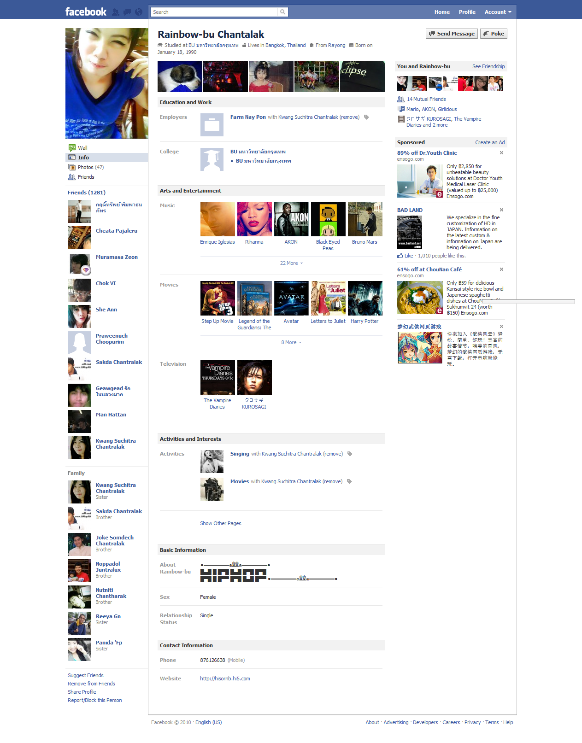Open the Black Eyed Peas thumbnail
The width and height of the screenshot is (582, 743).
[328, 219]
